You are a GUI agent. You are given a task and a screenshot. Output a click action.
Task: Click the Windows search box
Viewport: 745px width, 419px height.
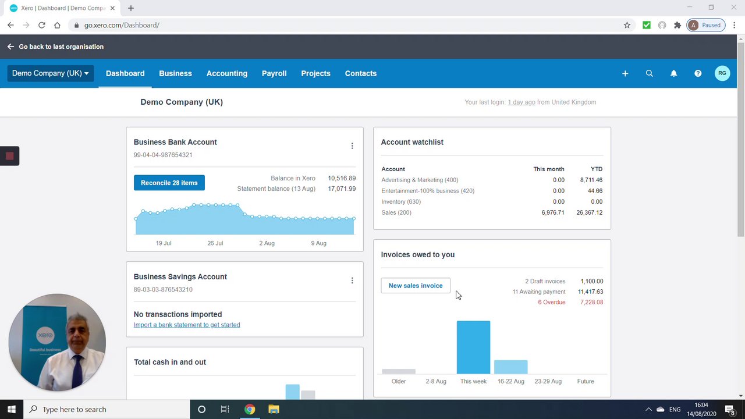tap(107, 409)
